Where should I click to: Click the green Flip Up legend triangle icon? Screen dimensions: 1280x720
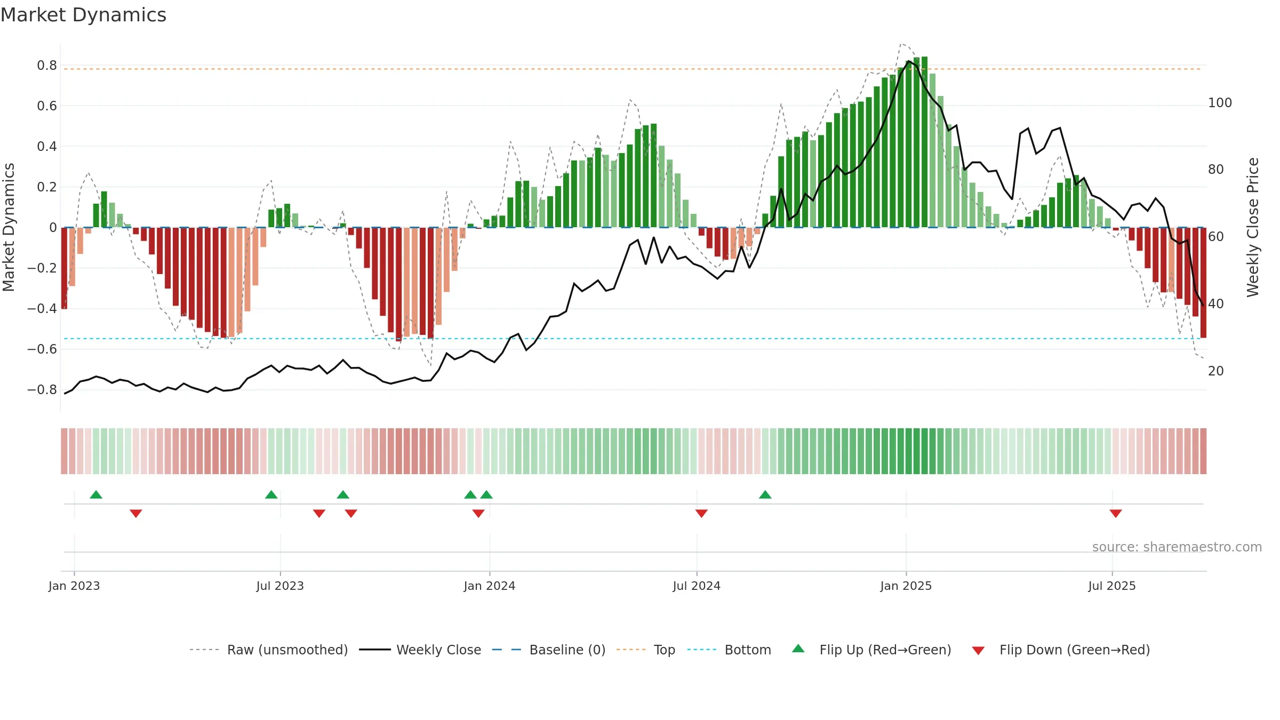(x=798, y=649)
